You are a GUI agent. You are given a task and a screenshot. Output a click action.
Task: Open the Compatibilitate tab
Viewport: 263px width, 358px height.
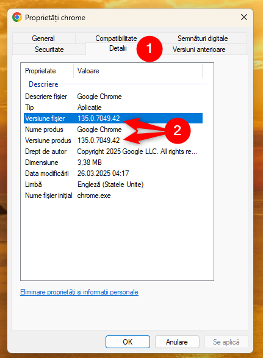pos(116,38)
